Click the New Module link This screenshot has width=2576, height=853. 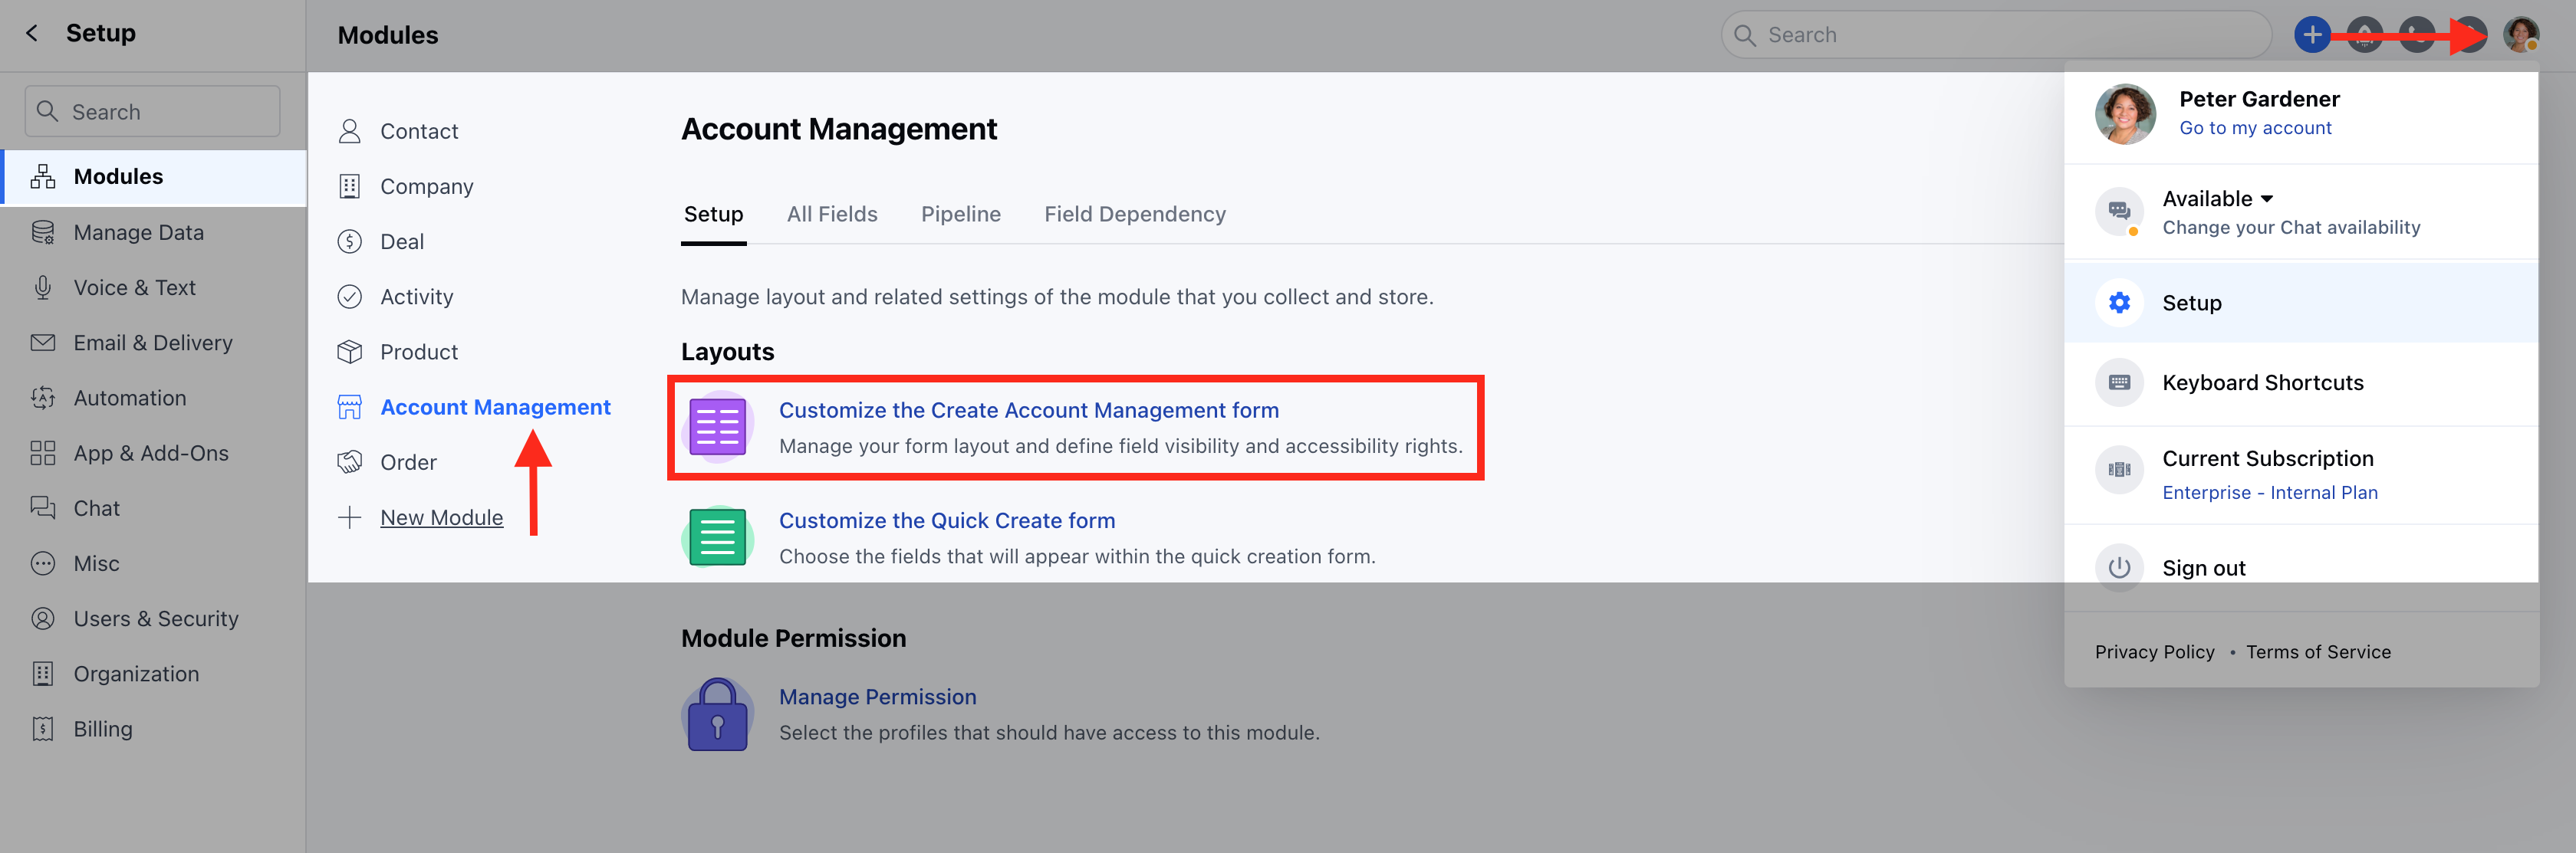441,517
